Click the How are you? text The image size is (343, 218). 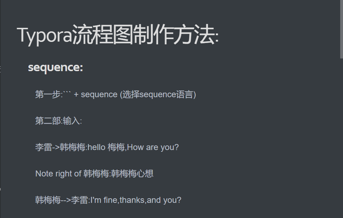coord(153,147)
